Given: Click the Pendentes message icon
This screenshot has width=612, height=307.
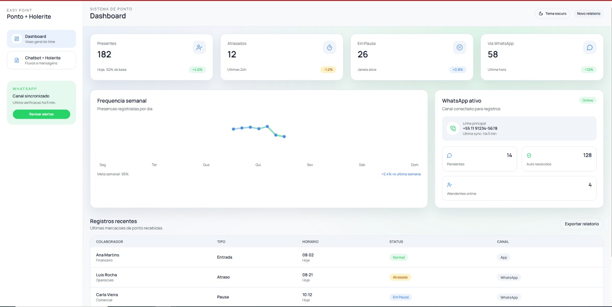Looking at the screenshot, I should tap(449, 155).
